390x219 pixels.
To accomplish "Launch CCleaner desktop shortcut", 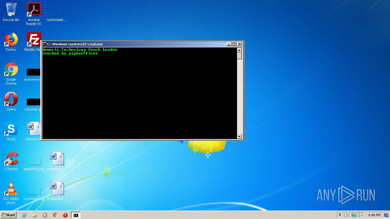I will [x=11, y=161].
